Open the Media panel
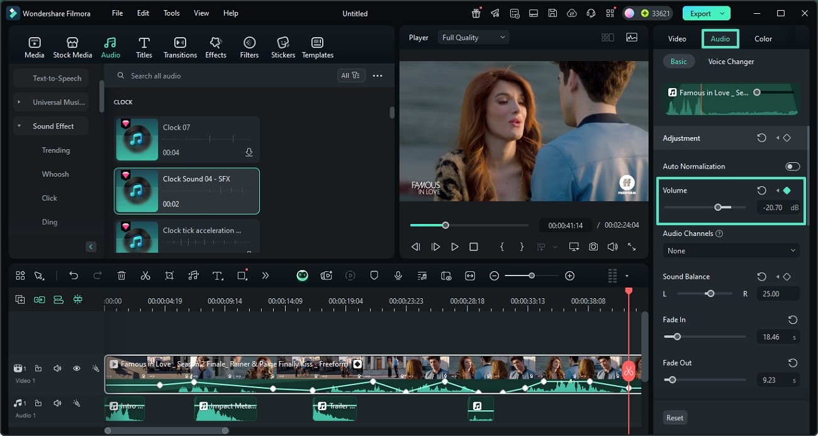818x436 pixels. 34,48
